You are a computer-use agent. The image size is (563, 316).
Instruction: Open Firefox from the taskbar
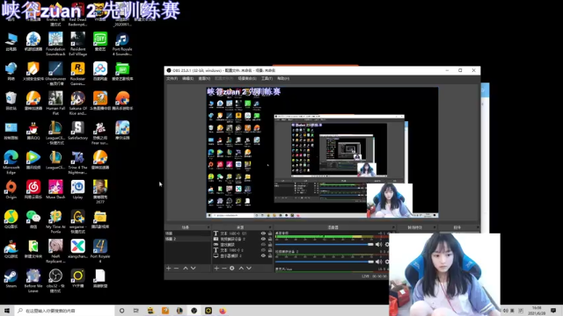pos(223,311)
